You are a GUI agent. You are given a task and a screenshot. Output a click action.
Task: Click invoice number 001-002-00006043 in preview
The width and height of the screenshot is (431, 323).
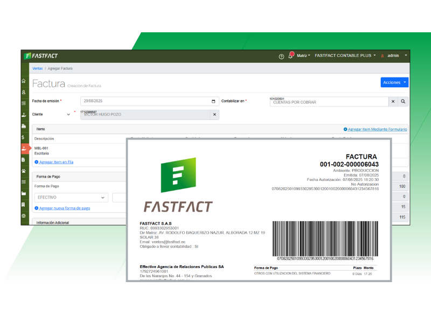coord(349,164)
